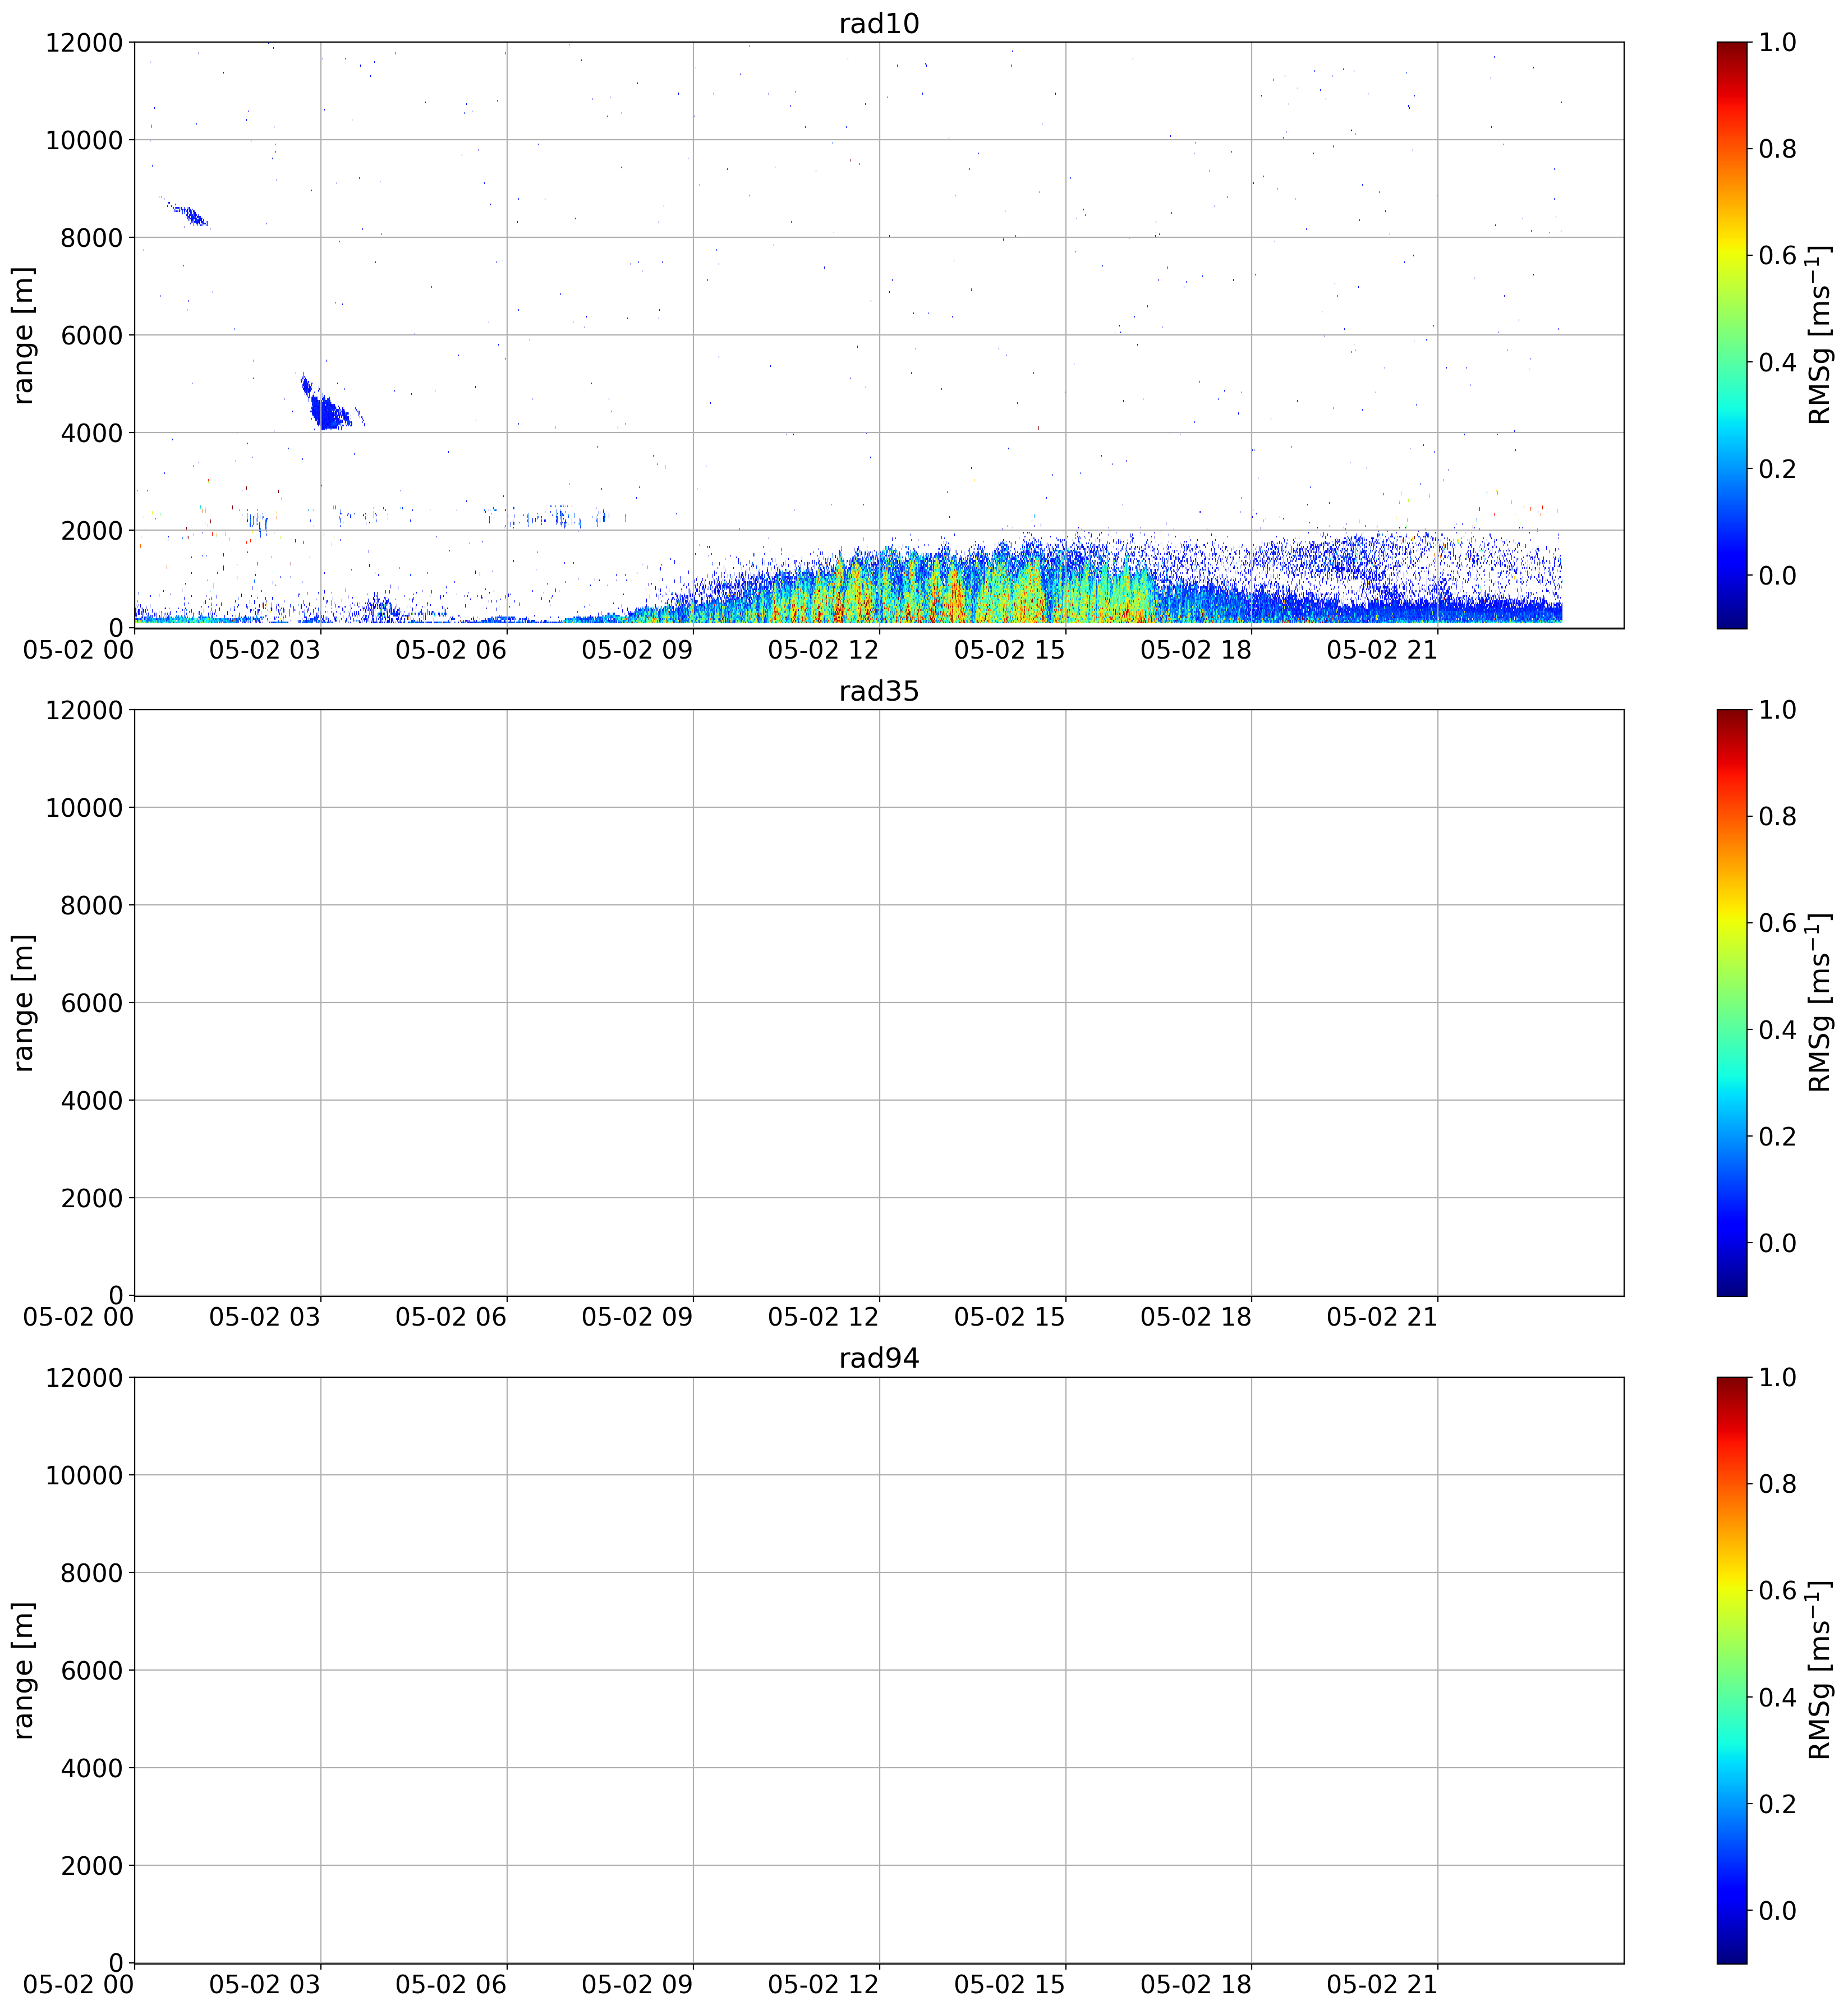1848x2010 pixels.
Task: Select the rad35 'range [m]' axis label
Action: point(23,1002)
